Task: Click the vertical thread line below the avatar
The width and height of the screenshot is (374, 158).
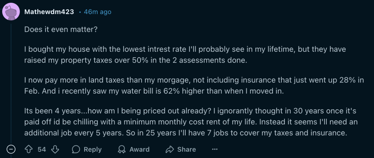Action: (x=11, y=83)
